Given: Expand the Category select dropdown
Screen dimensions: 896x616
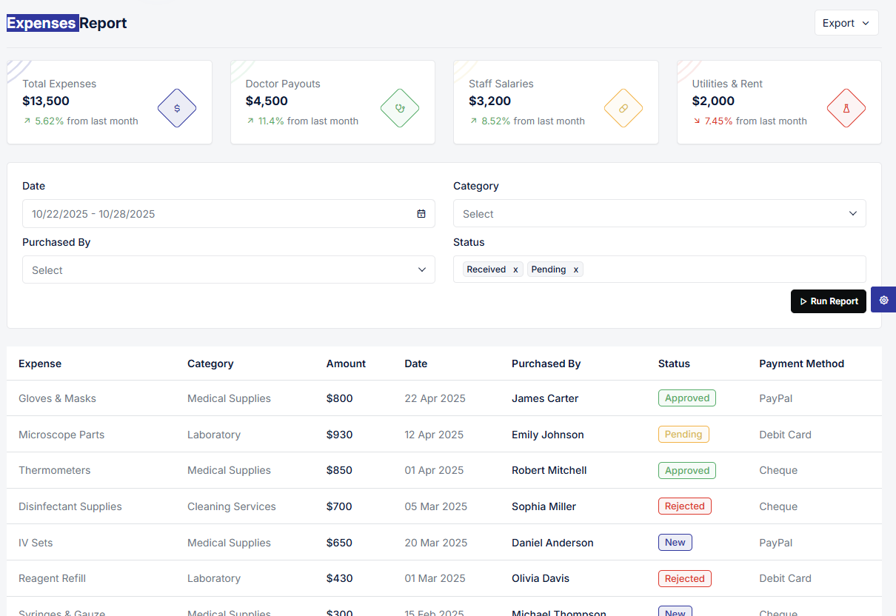Looking at the screenshot, I should coord(660,214).
